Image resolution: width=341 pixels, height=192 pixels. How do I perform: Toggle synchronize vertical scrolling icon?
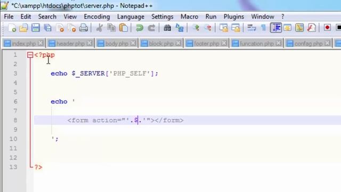(x=224, y=28)
